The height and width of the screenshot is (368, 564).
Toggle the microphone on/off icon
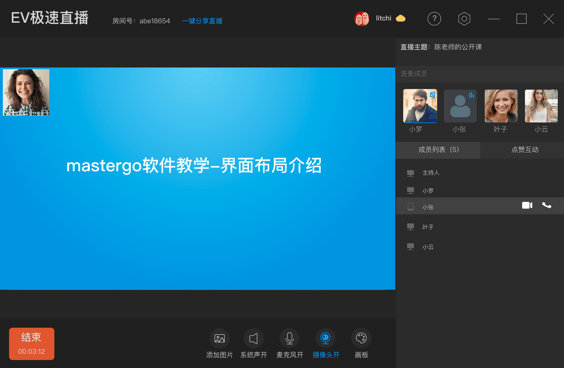point(290,338)
